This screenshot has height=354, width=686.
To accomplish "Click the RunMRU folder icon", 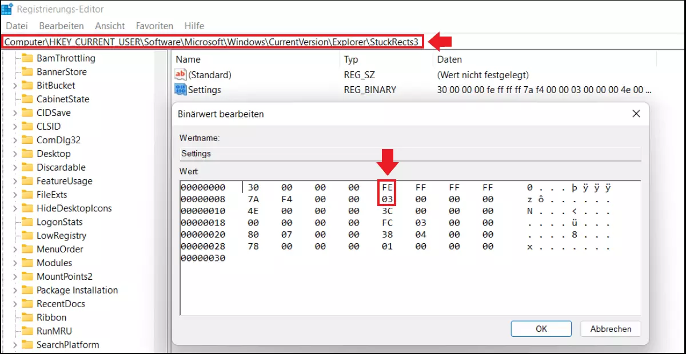I will [x=27, y=331].
